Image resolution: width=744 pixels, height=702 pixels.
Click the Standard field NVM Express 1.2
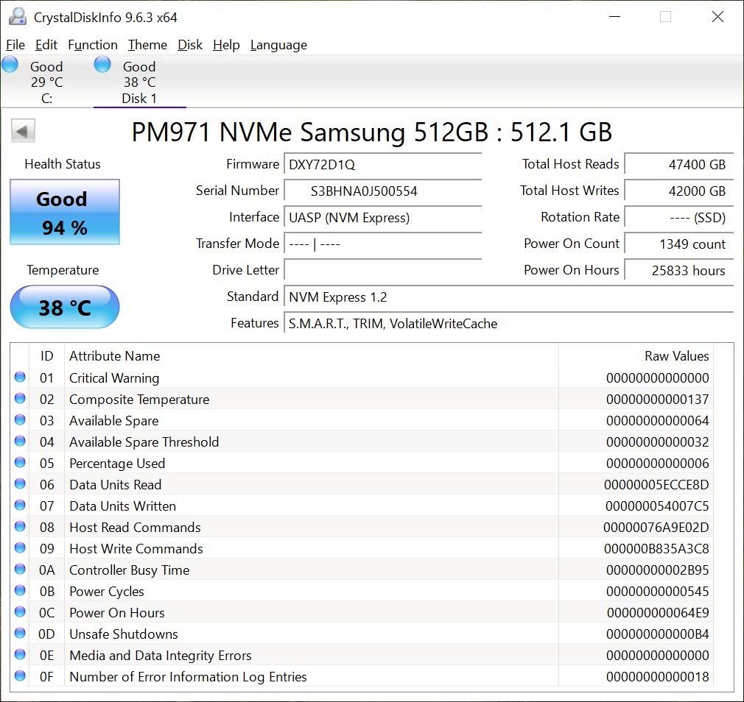click(x=509, y=297)
